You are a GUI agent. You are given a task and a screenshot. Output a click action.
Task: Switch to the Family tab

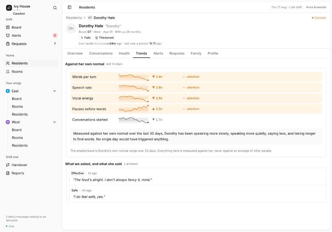(x=196, y=54)
